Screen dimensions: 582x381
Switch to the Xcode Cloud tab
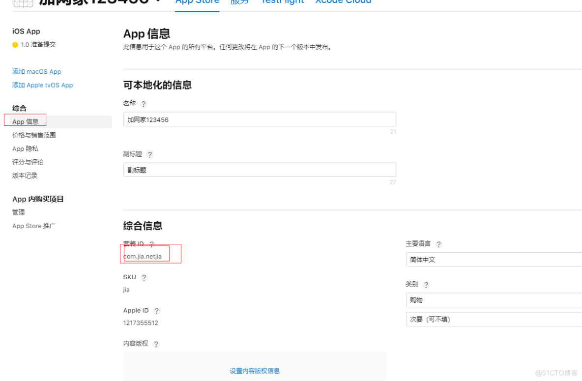click(343, 2)
